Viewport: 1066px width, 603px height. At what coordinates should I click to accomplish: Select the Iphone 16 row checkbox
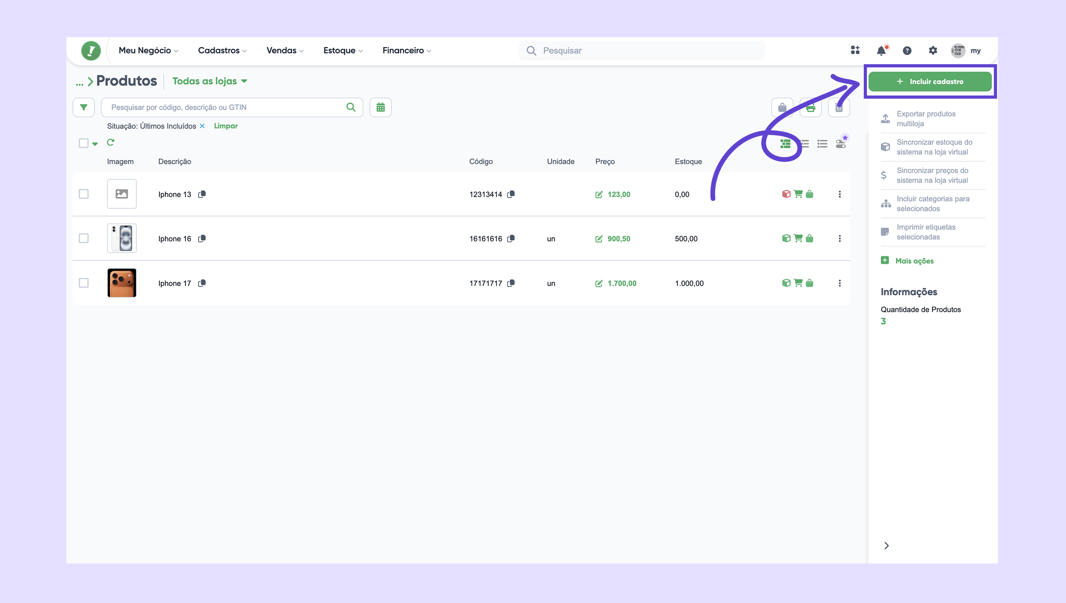tap(84, 238)
